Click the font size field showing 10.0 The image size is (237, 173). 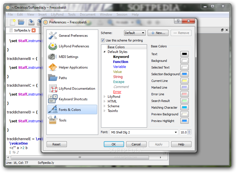pyautogui.click(x=184, y=132)
